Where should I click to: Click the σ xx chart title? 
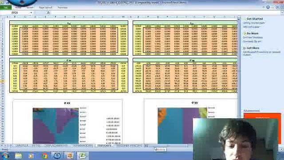[67, 103]
